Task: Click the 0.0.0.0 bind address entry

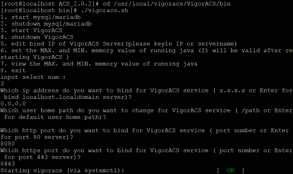Action: 13,104
